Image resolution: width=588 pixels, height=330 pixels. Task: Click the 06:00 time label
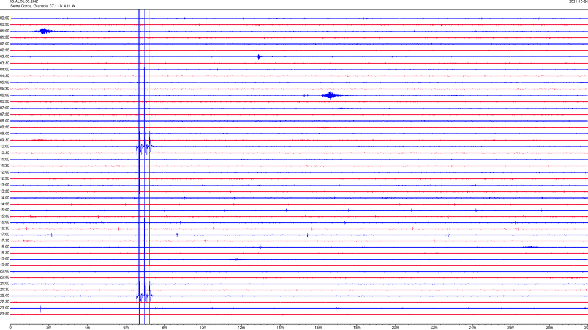(4, 95)
